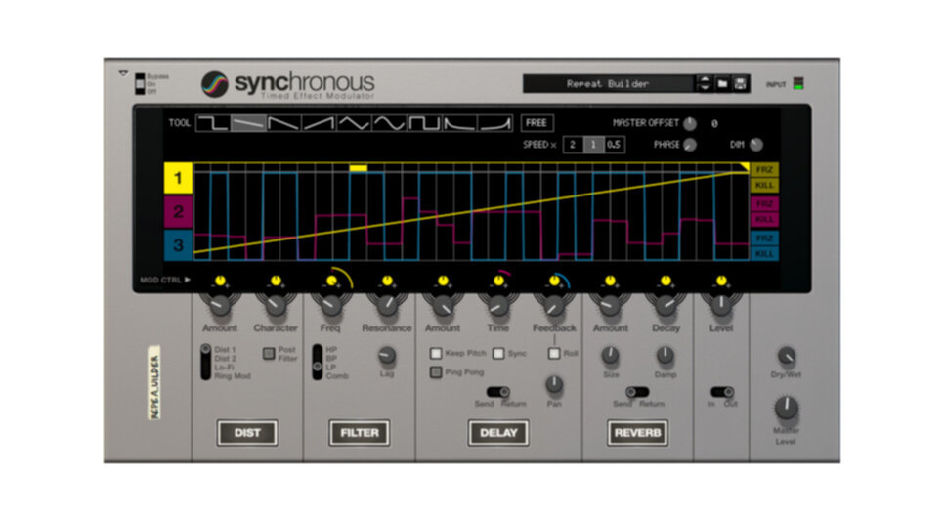Turn on the delay Sync checkbox
The width and height of the screenshot is (945, 521).
click(497, 353)
